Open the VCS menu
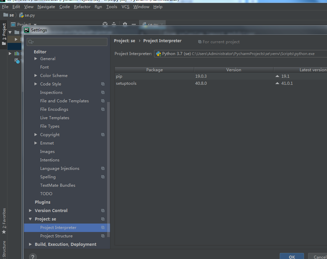Image resolution: width=327 pixels, height=259 pixels. point(125,7)
